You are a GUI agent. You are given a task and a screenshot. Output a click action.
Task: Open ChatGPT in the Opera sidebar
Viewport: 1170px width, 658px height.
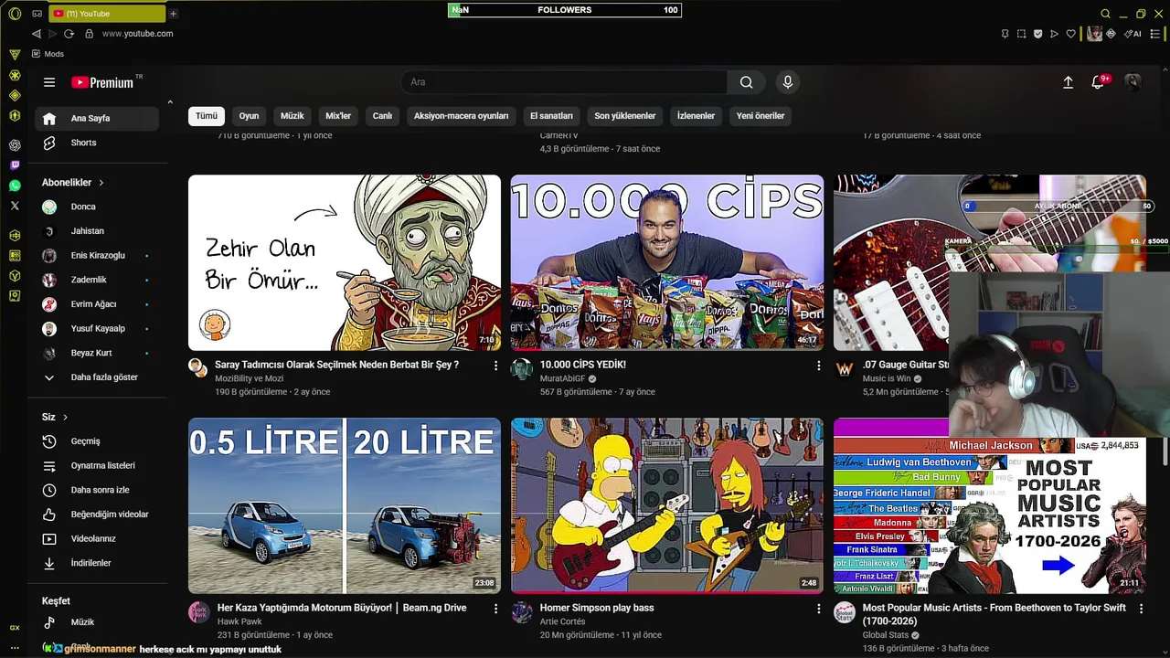tap(15, 145)
